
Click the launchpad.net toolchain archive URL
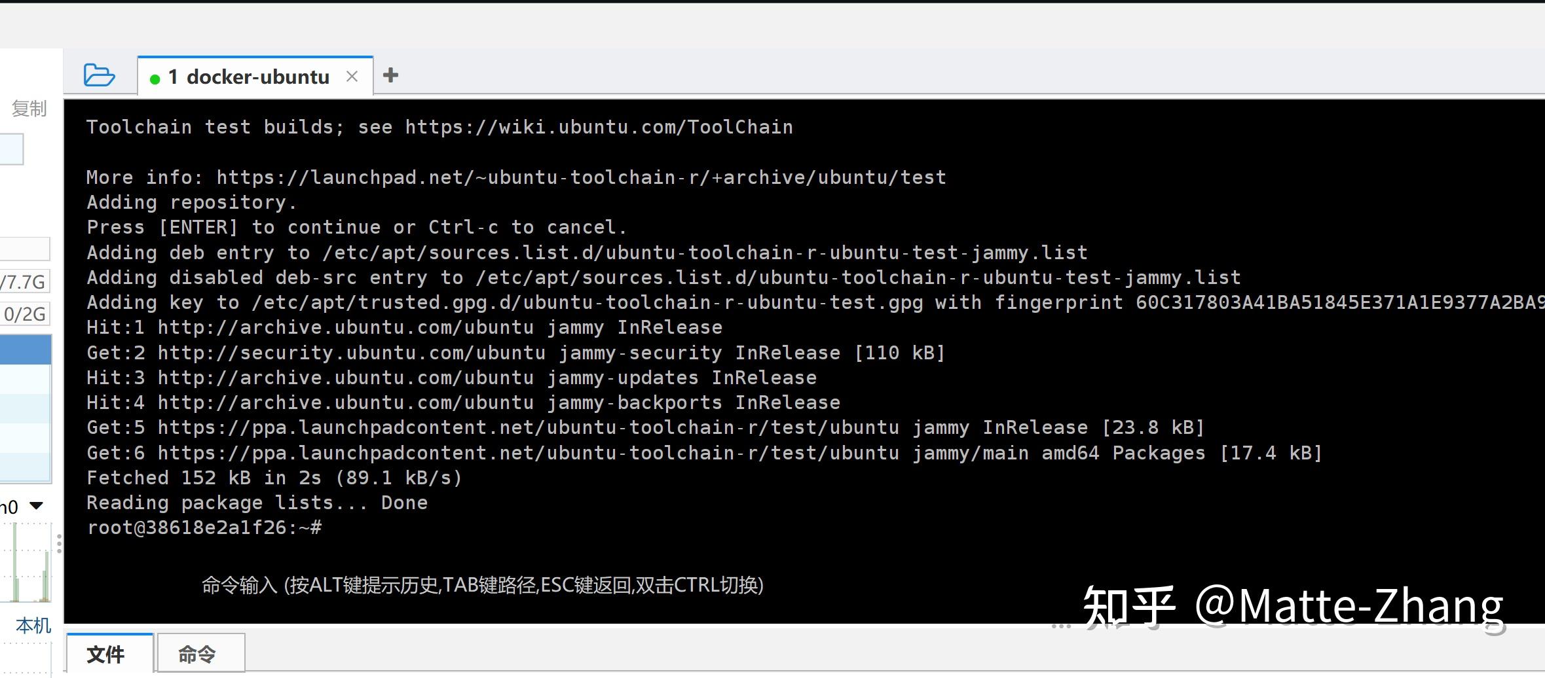coord(581,177)
